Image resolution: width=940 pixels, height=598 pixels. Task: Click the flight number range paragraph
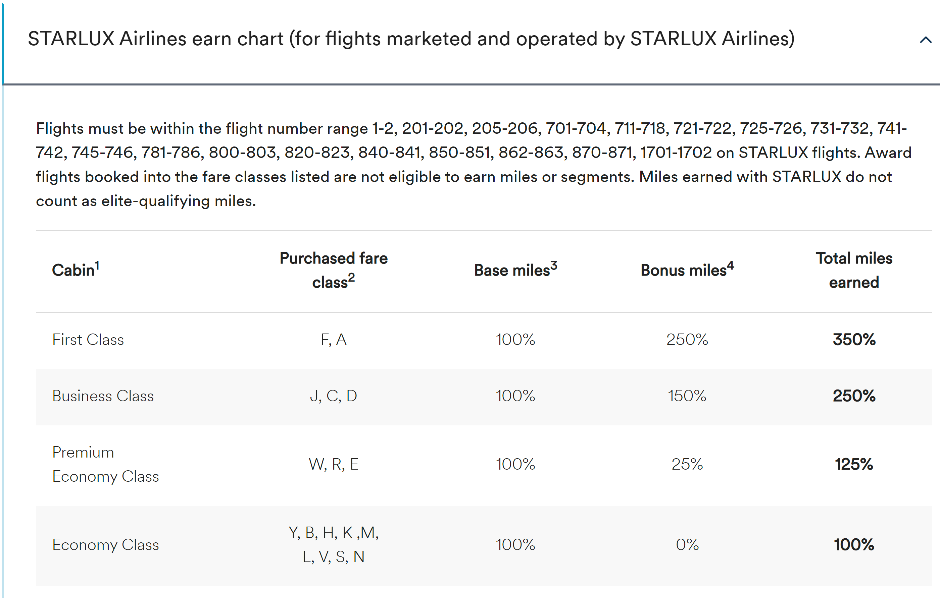pyautogui.click(x=474, y=165)
